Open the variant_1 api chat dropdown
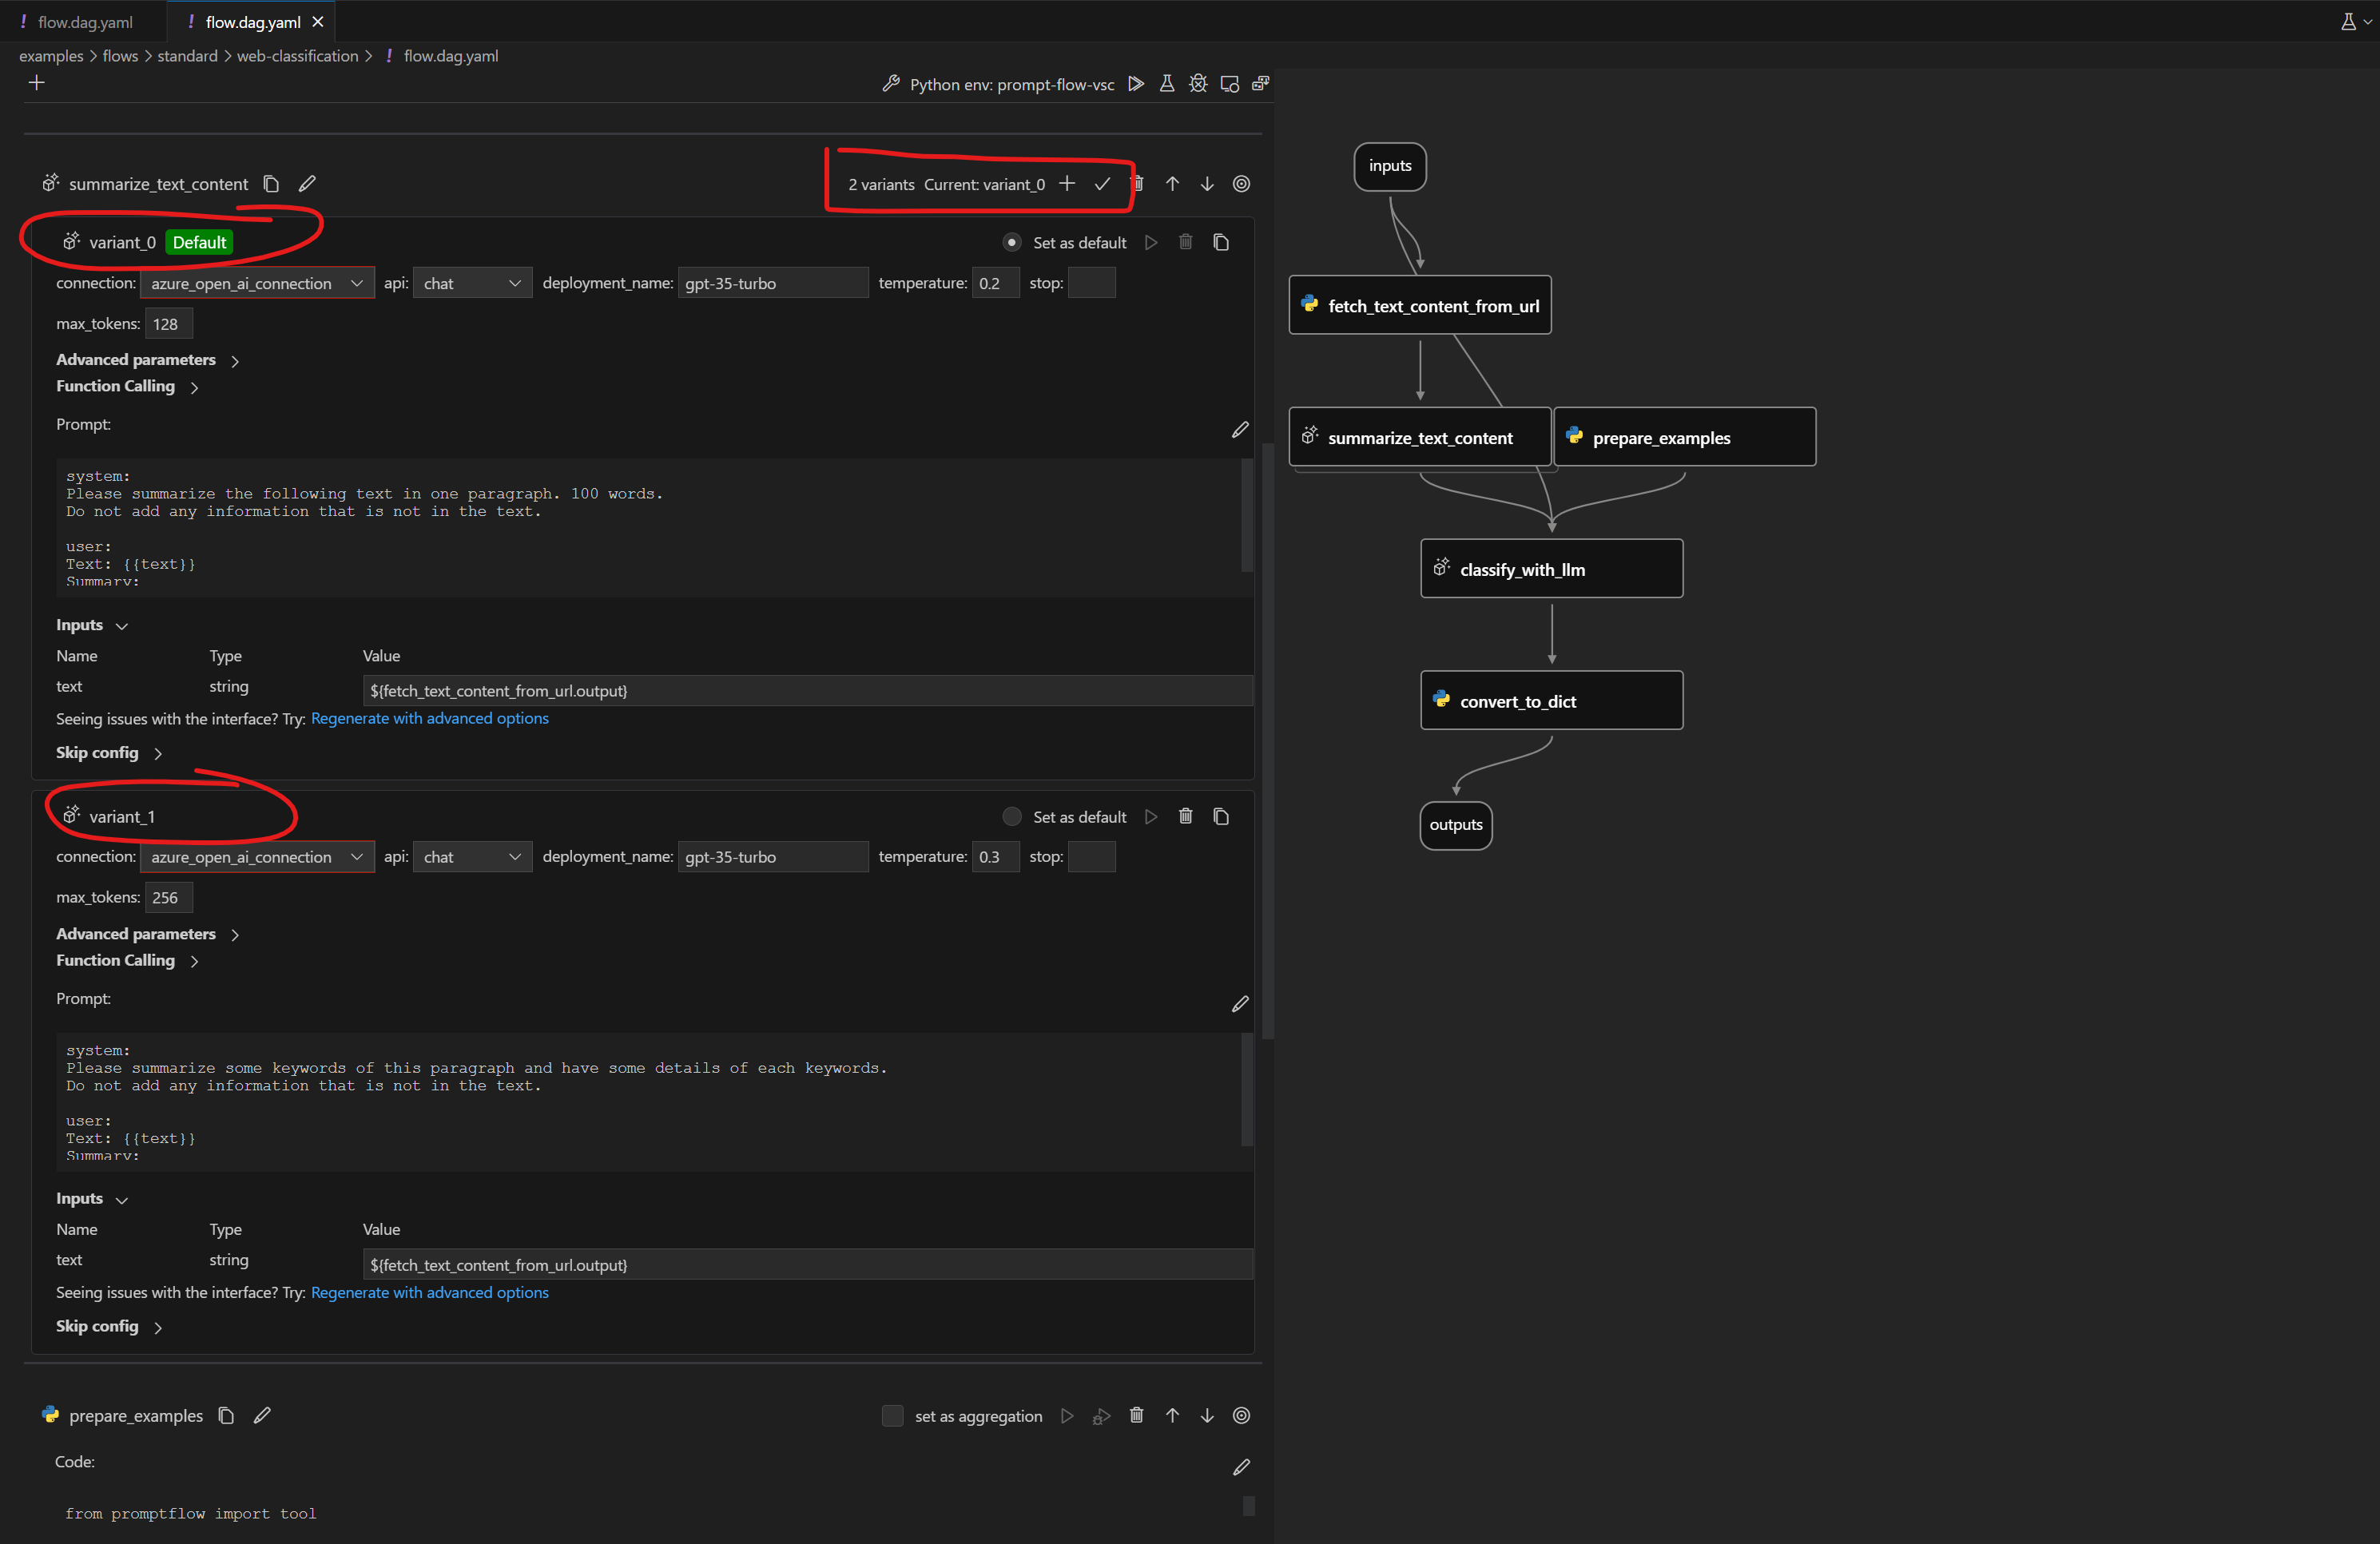2380x1544 pixels. (472, 857)
